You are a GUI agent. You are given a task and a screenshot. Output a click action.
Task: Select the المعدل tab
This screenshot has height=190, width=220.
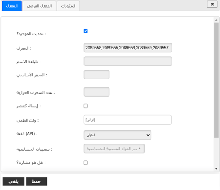tap(12, 6)
